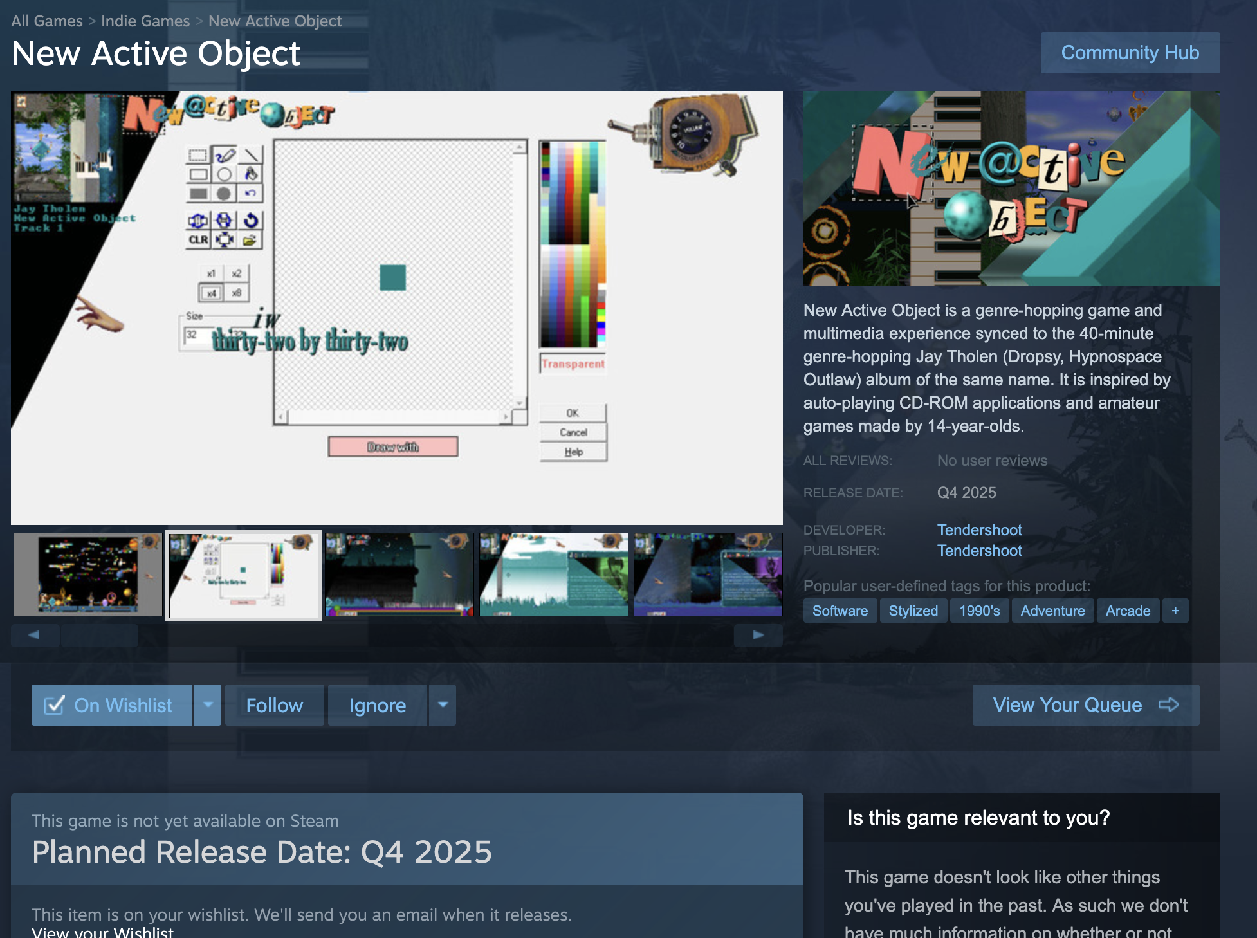Screen dimensions: 1257x938
Task: Click the 'Planned Release Date: Q4 2025' heading
Action: click(262, 852)
